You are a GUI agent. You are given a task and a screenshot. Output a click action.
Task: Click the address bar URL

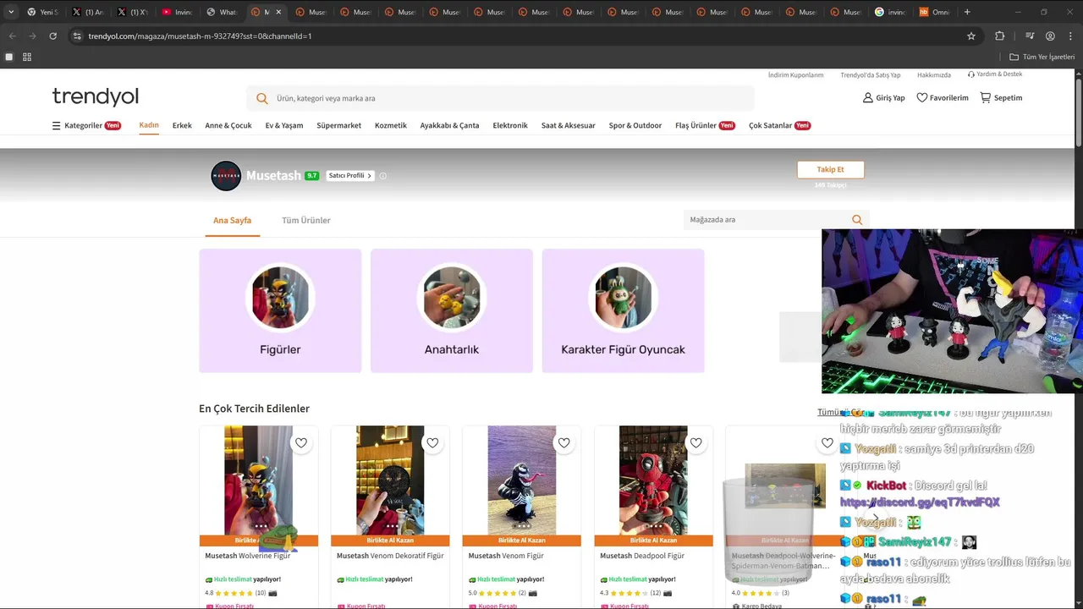click(200, 36)
